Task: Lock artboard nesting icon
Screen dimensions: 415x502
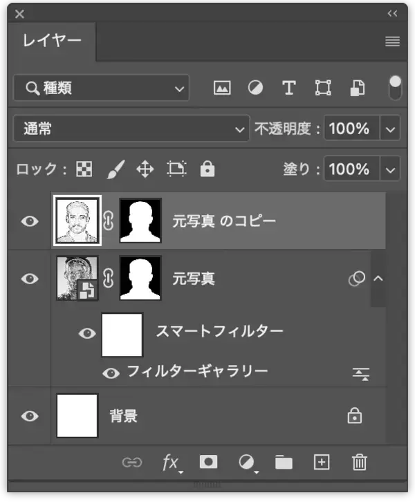Action: tap(176, 169)
